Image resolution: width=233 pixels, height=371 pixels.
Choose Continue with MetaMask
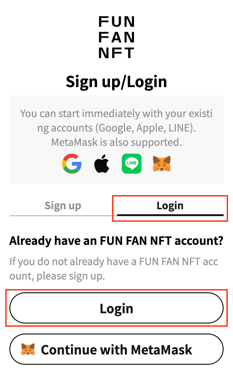click(116, 349)
